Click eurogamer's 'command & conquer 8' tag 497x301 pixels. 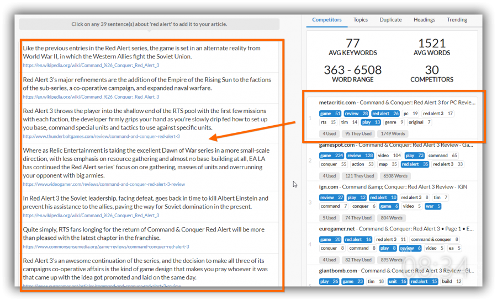click(x=434, y=240)
